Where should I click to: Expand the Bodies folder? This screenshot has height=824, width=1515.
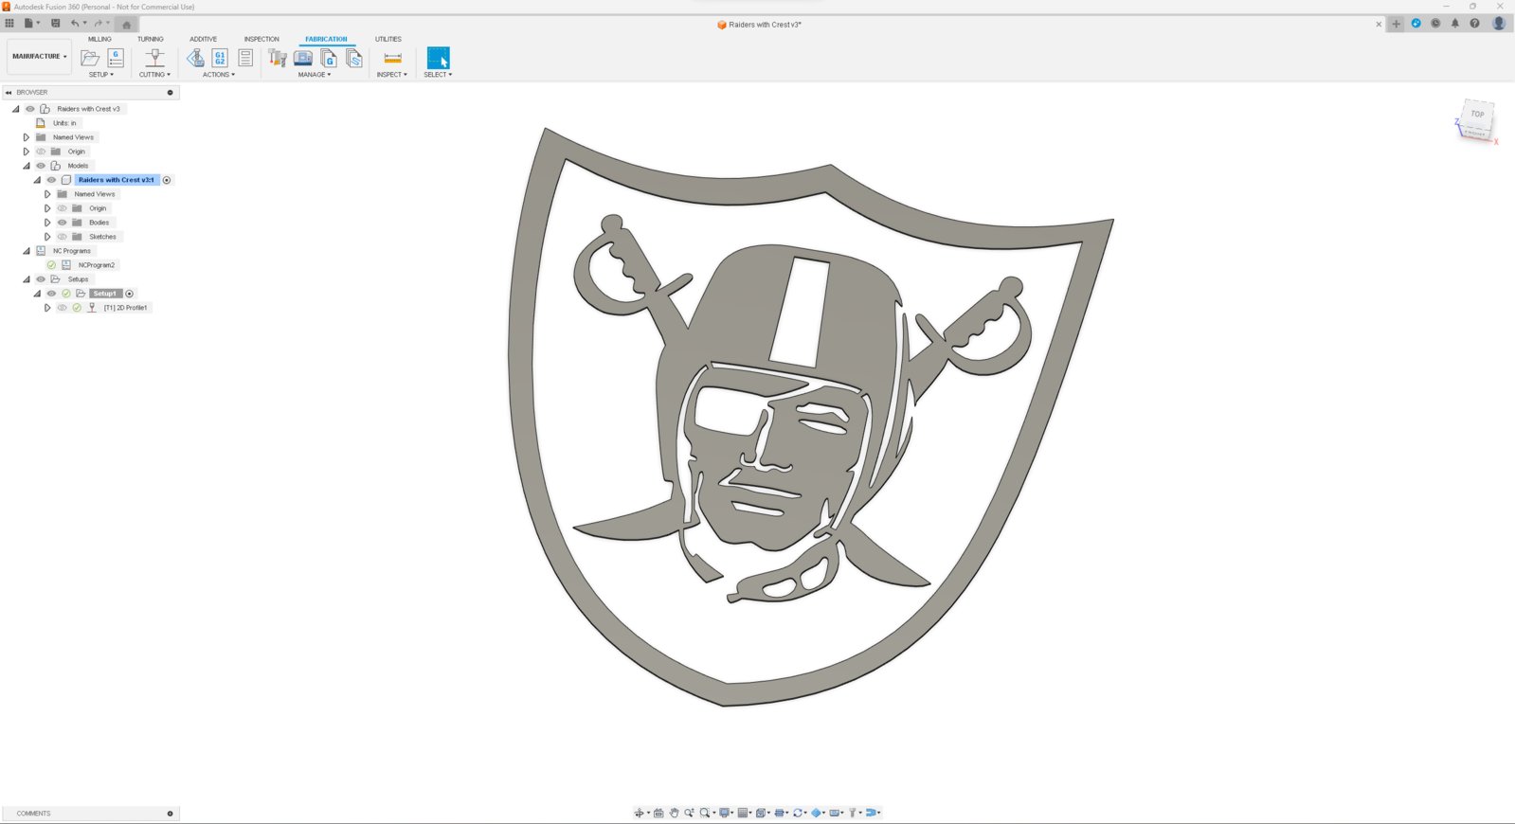point(47,223)
